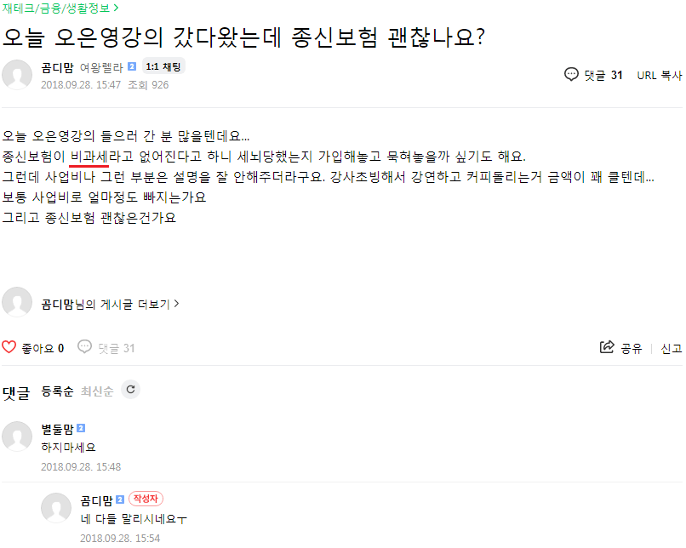Click the post author's profile avatar
The image size is (686, 548).
pyautogui.click(x=17, y=75)
